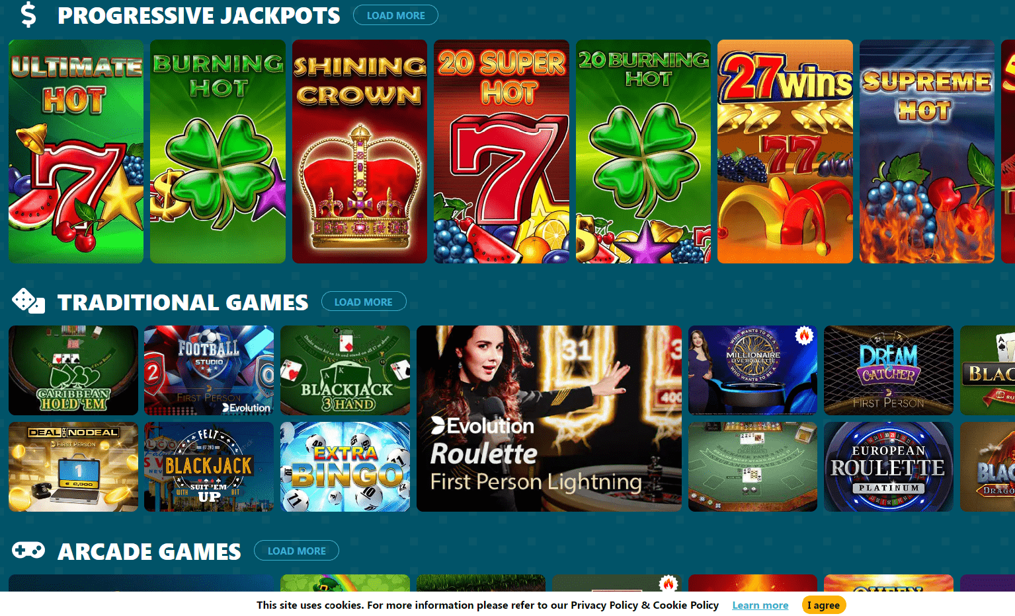Open the Learn more cookie link

760,605
